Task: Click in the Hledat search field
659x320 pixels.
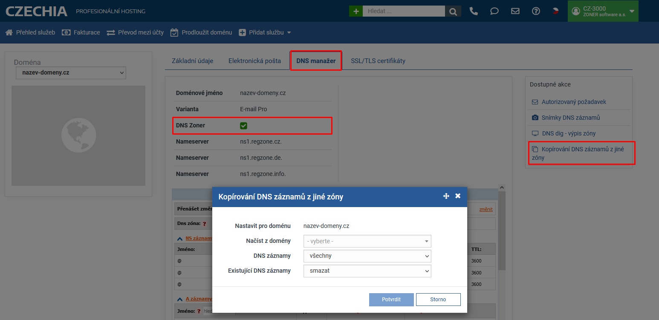Action: pos(403,11)
